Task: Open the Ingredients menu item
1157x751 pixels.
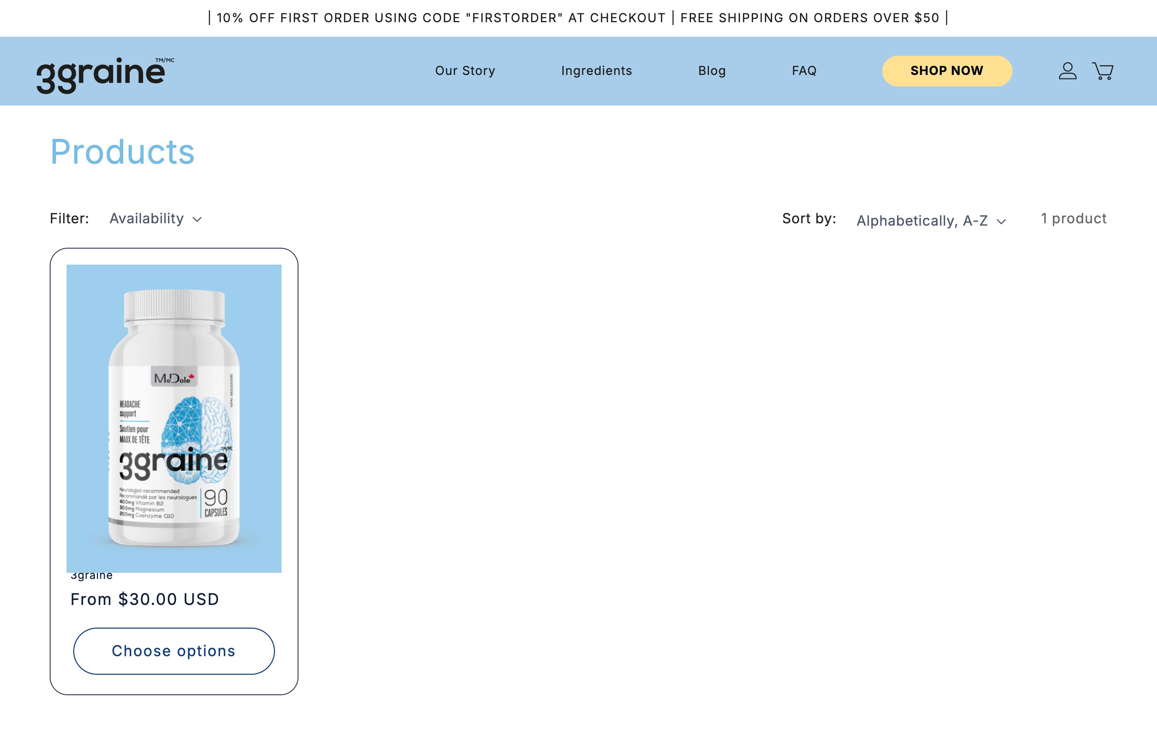Action: click(x=596, y=70)
